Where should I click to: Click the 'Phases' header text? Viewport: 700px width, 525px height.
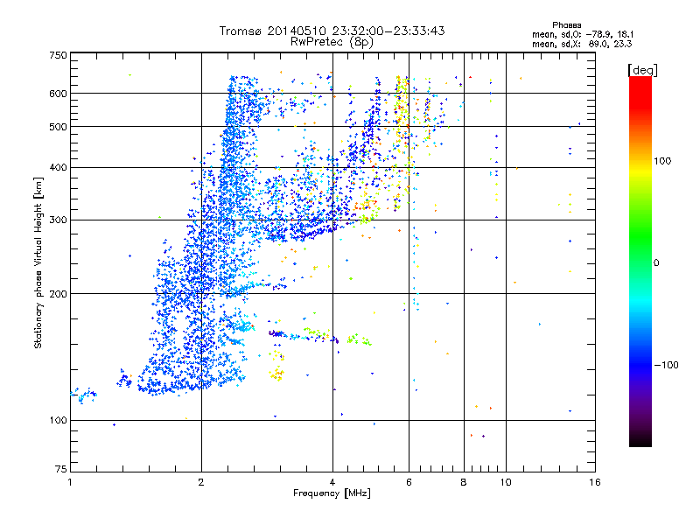click(566, 25)
